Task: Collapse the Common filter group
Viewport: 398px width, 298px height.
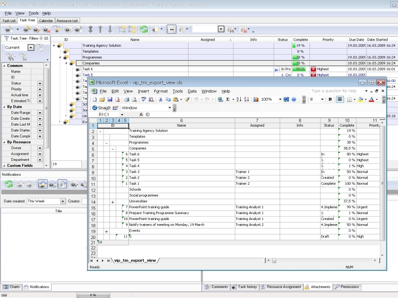Action: click(x=4, y=66)
